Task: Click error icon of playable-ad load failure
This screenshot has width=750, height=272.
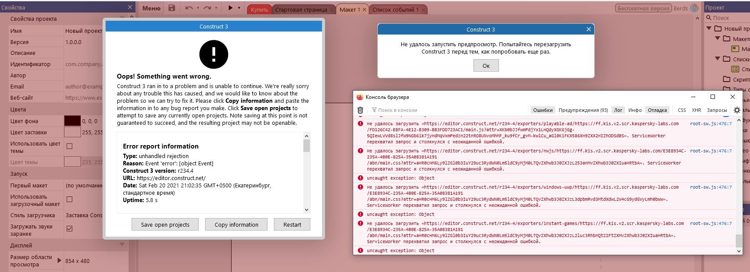Action: (360, 124)
